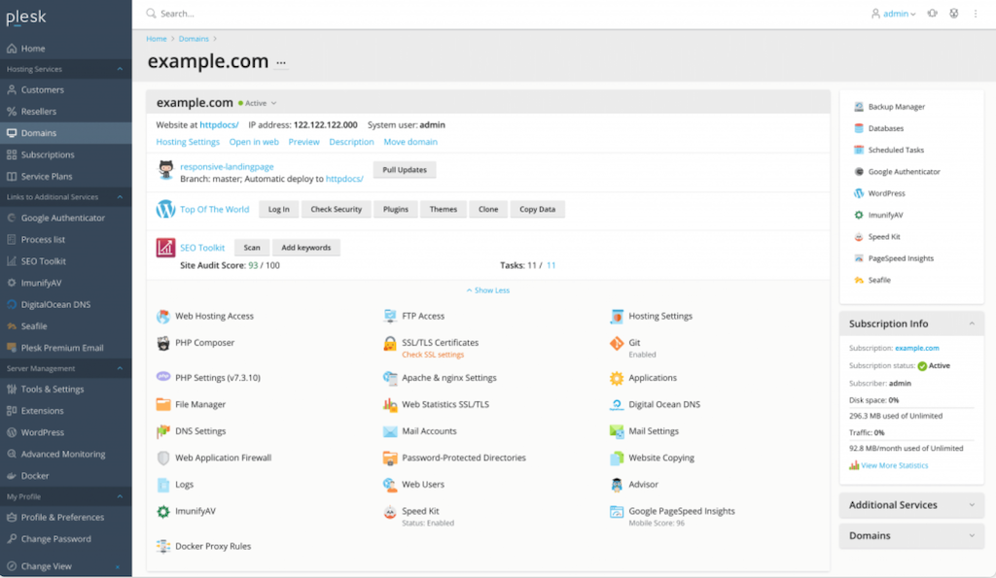Viewport: 996px width, 578px height.
Task: Open the View More Statistics link
Action: click(895, 465)
